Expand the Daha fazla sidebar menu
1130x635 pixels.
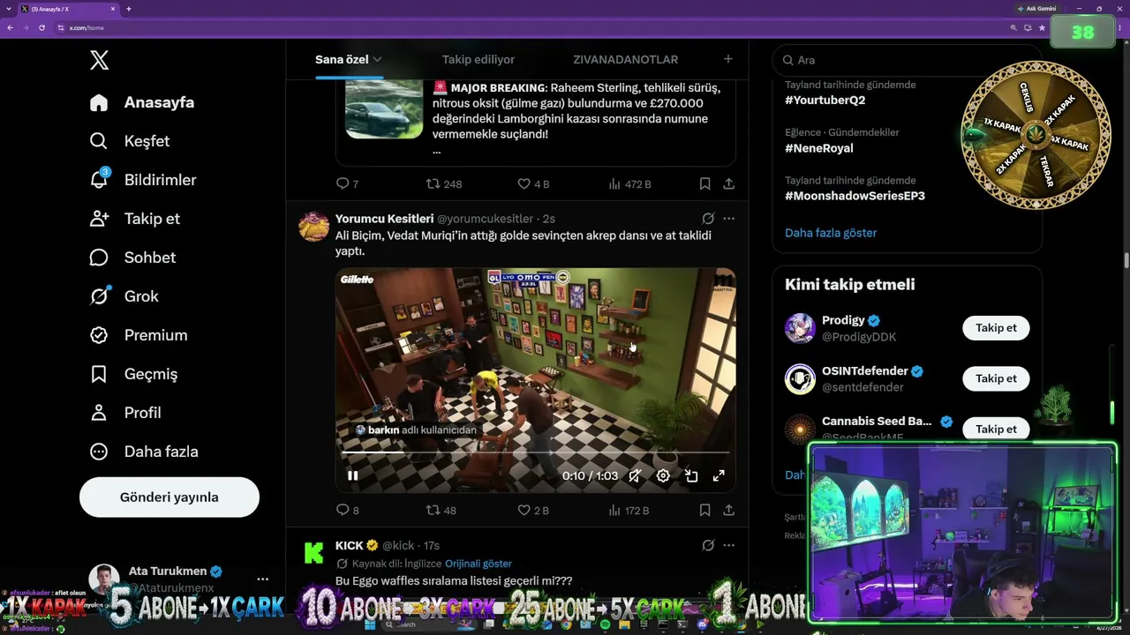click(144, 452)
